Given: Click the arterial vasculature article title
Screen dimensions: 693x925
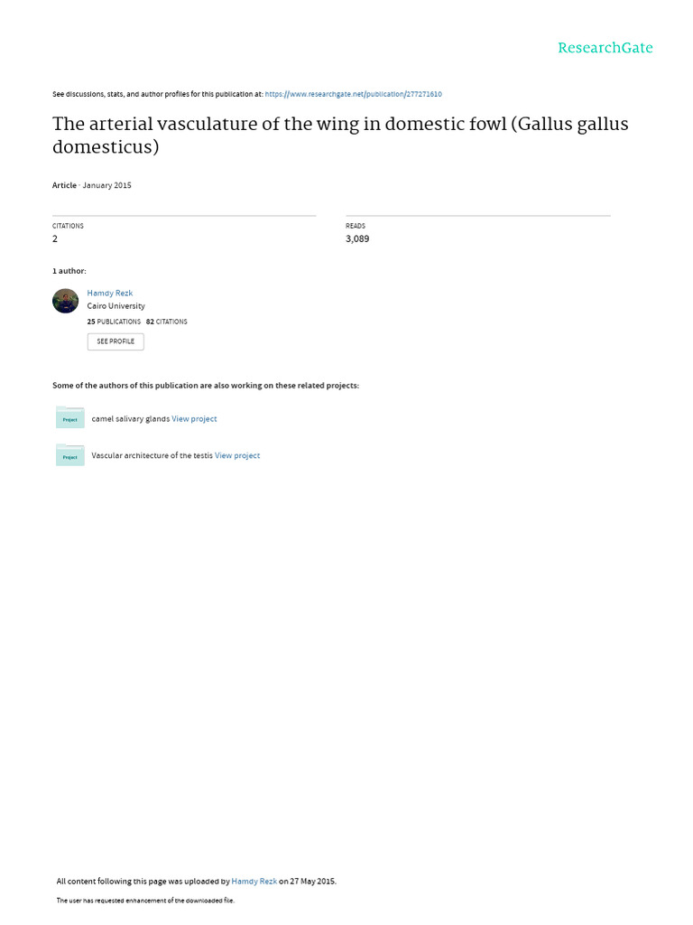Looking at the screenshot, I should 340,135.
